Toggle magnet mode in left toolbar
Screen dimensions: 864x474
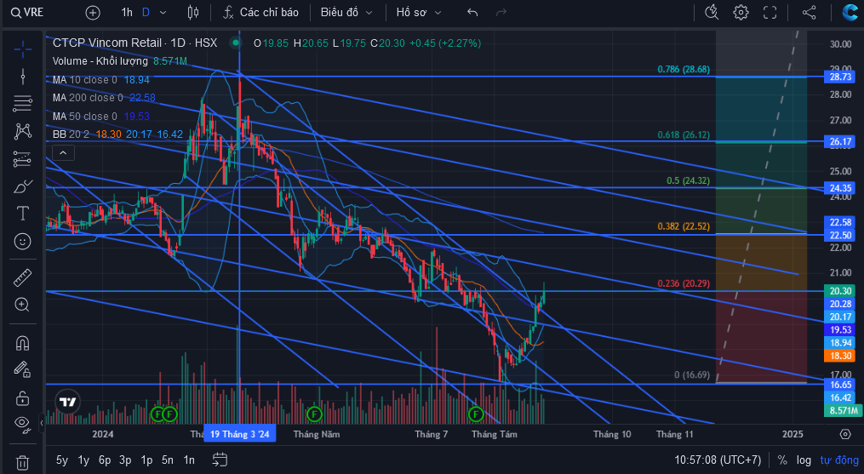[23, 344]
